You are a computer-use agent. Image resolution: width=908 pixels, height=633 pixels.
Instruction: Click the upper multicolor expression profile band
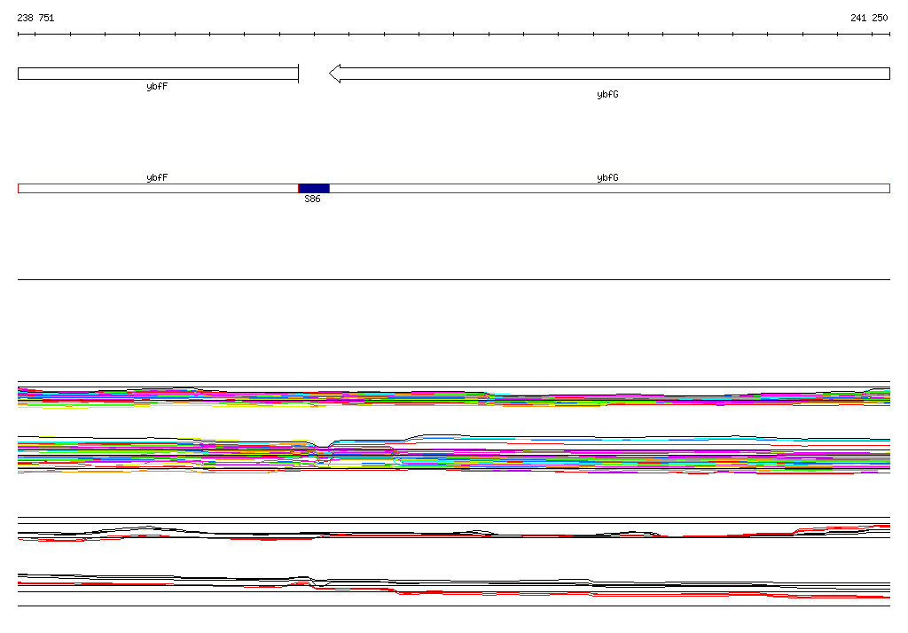454,397
